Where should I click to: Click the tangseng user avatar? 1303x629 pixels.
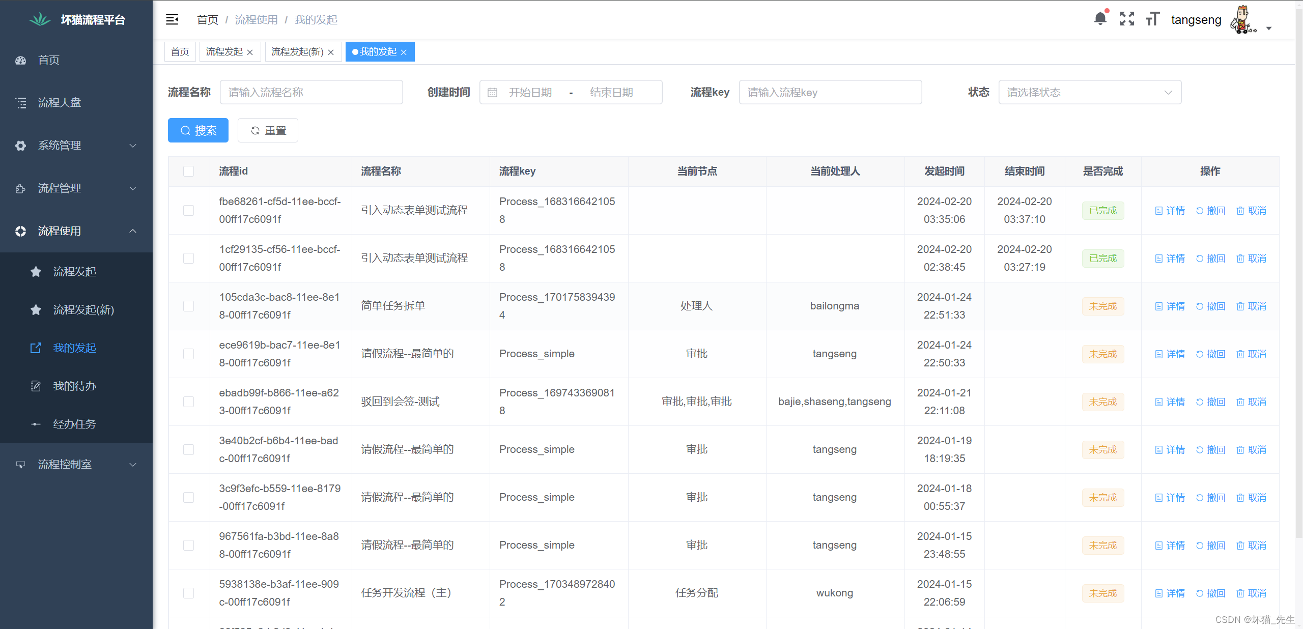point(1242,20)
